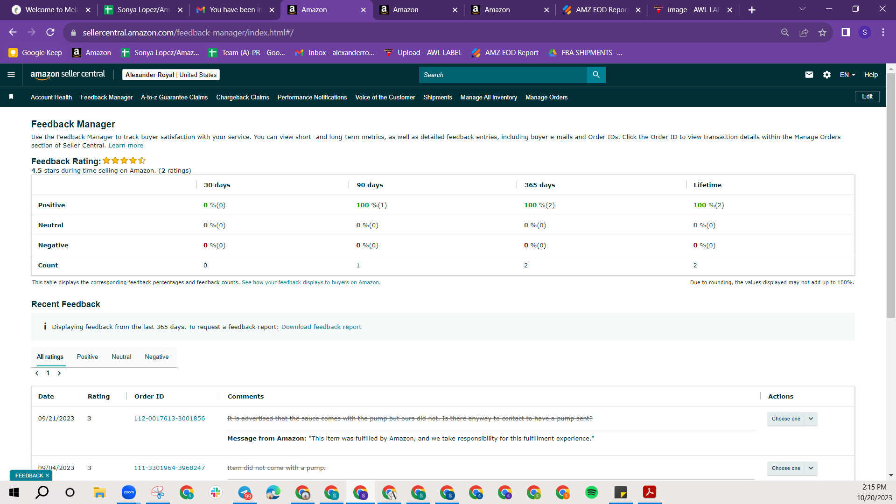The image size is (896, 504).
Task: Open the FBA SHIPMENTS bookmark
Action: coord(585,53)
